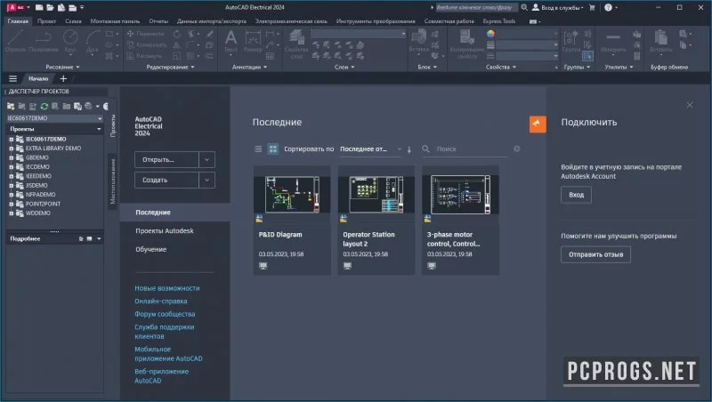
Task: Click the Line (Отрезок) drawing tool
Action: coord(15,42)
